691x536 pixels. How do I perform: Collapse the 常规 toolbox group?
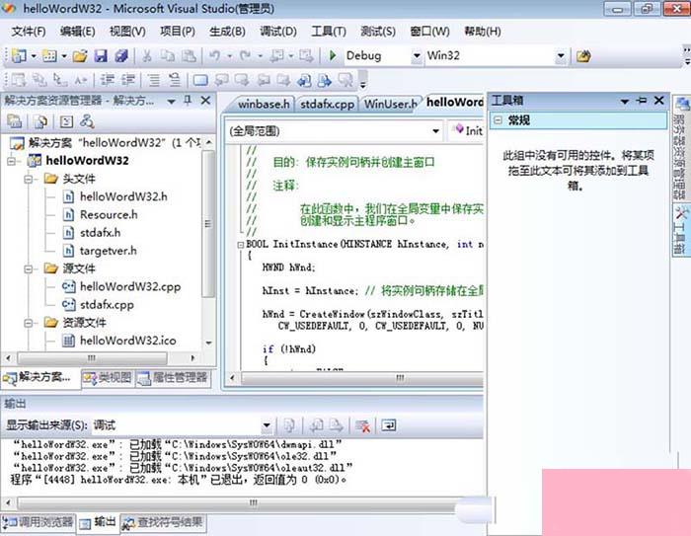pos(498,119)
